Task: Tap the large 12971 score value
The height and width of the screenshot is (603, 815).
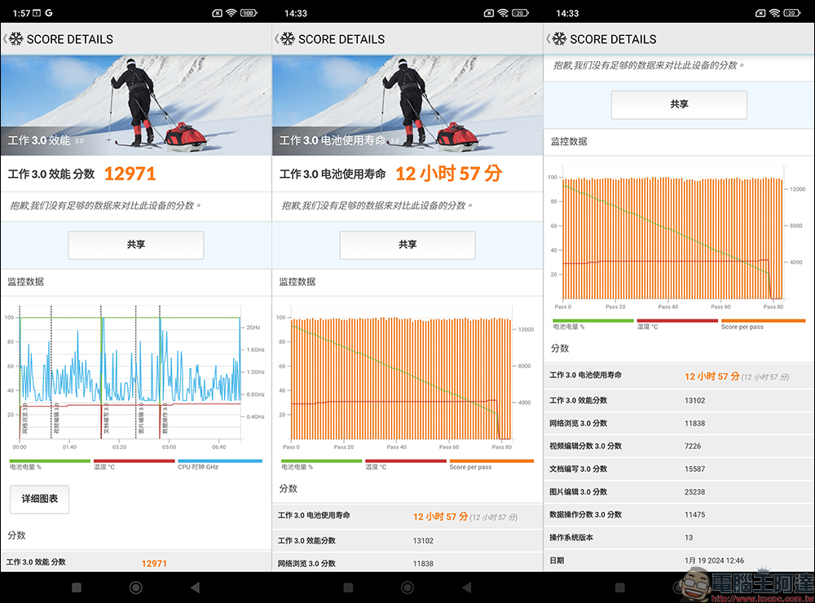Action: 130,174
